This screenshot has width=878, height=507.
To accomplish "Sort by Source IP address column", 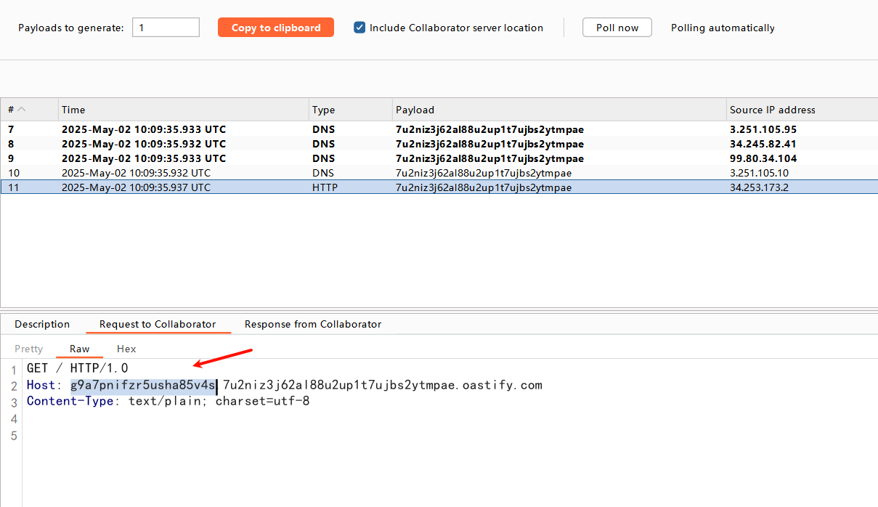I will point(772,110).
